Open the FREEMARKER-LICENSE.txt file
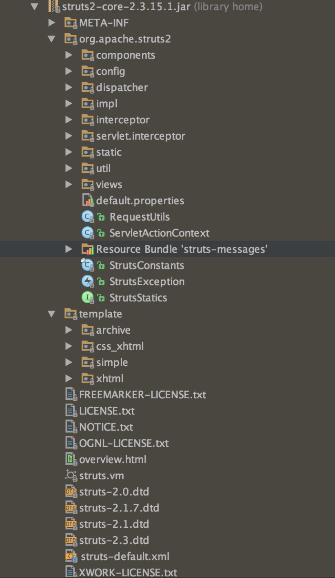Screen dimensions: 335x578 [x=143, y=395]
